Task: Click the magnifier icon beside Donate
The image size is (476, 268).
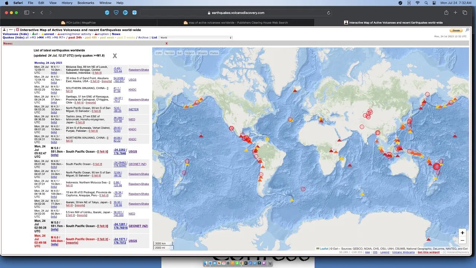Action: pyautogui.click(x=467, y=30)
